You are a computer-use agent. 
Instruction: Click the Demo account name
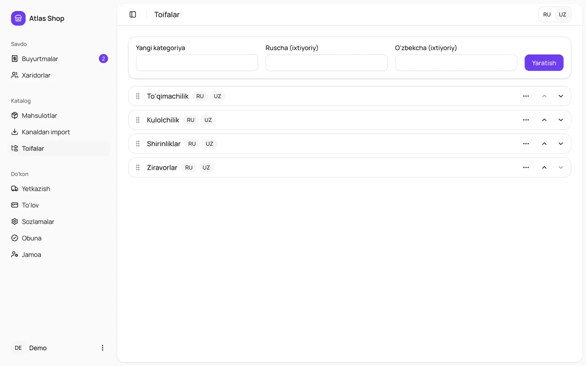[38, 348]
